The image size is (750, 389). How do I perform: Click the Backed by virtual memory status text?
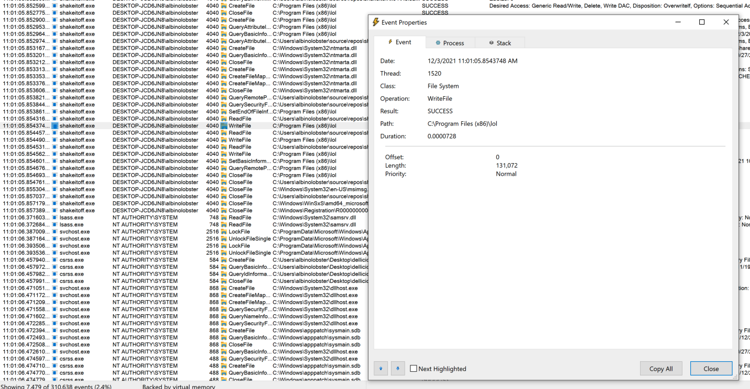(x=178, y=386)
